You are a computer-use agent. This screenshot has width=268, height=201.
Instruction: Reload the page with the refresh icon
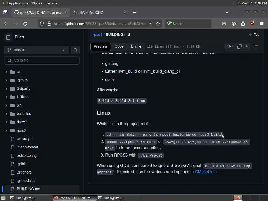tap(25, 24)
